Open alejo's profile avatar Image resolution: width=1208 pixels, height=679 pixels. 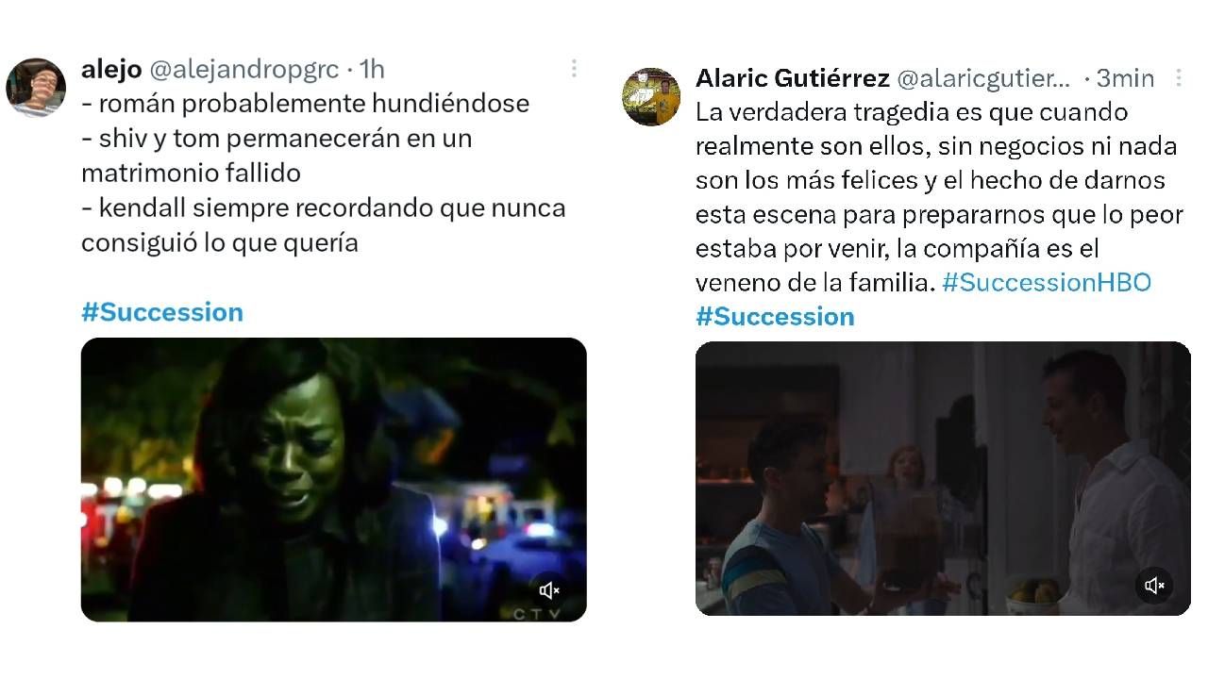click(x=36, y=87)
